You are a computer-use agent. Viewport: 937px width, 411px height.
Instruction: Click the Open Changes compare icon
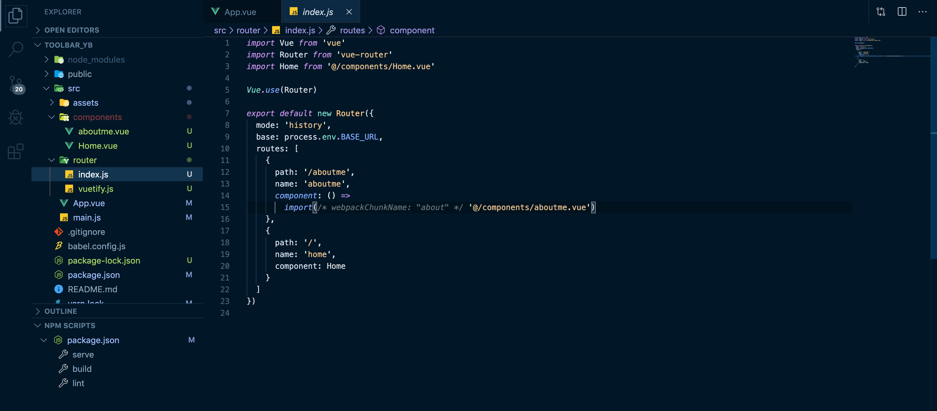tap(881, 12)
